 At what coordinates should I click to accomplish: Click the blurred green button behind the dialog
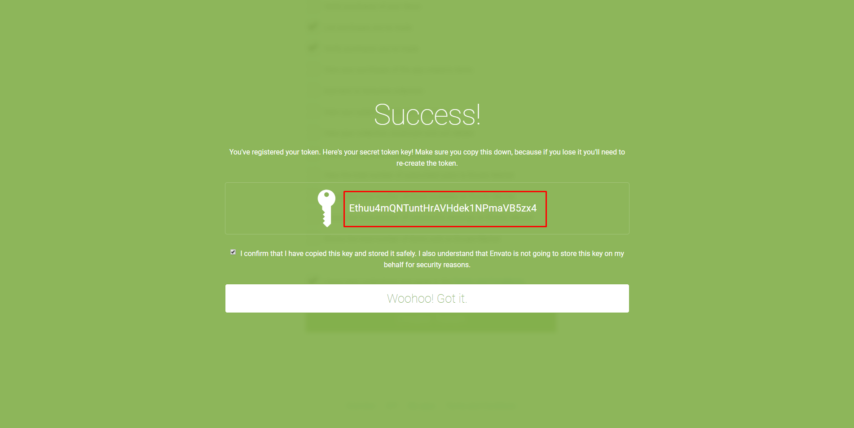pyautogui.click(x=431, y=323)
